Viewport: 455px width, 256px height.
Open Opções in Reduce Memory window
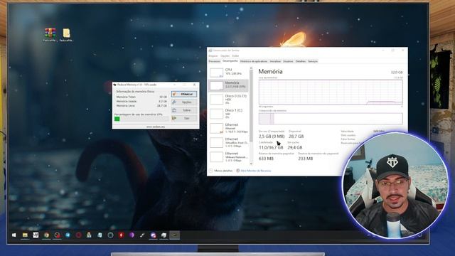[184, 102]
